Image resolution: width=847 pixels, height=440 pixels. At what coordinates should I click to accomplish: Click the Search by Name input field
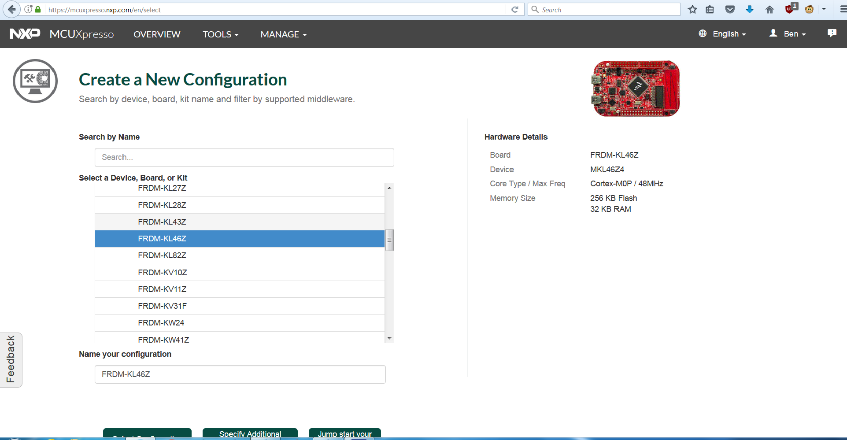pos(244,157)
